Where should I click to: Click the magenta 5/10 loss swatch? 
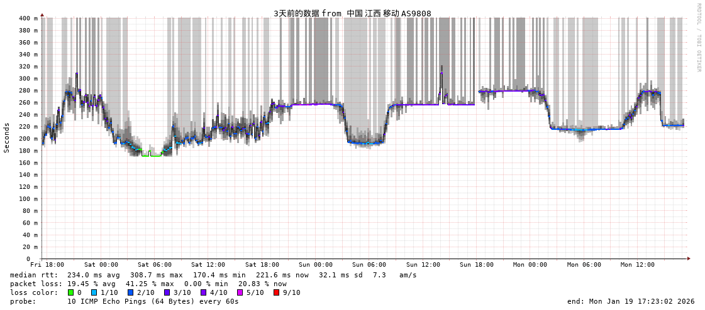[x=240, y=292]
